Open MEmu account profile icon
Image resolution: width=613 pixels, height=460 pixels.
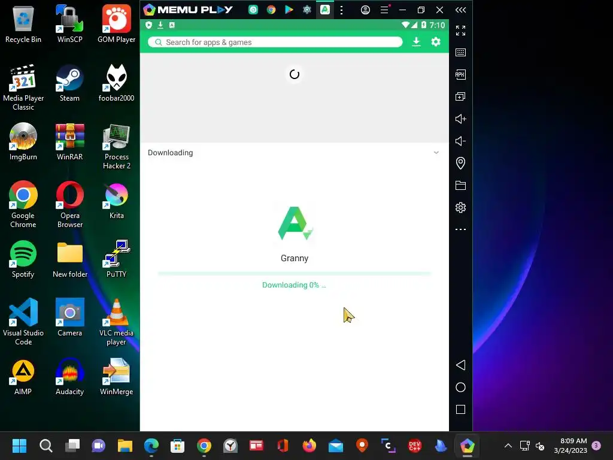click(x=365, y=10)
